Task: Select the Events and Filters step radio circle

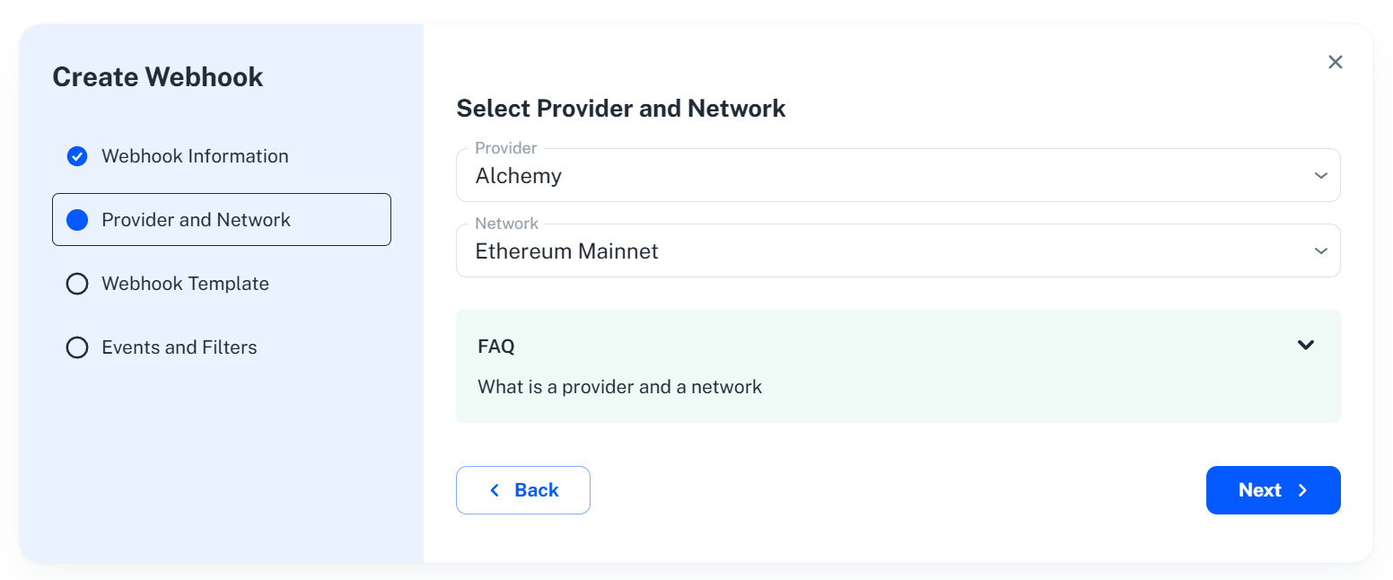Action: tap(77, 347)
